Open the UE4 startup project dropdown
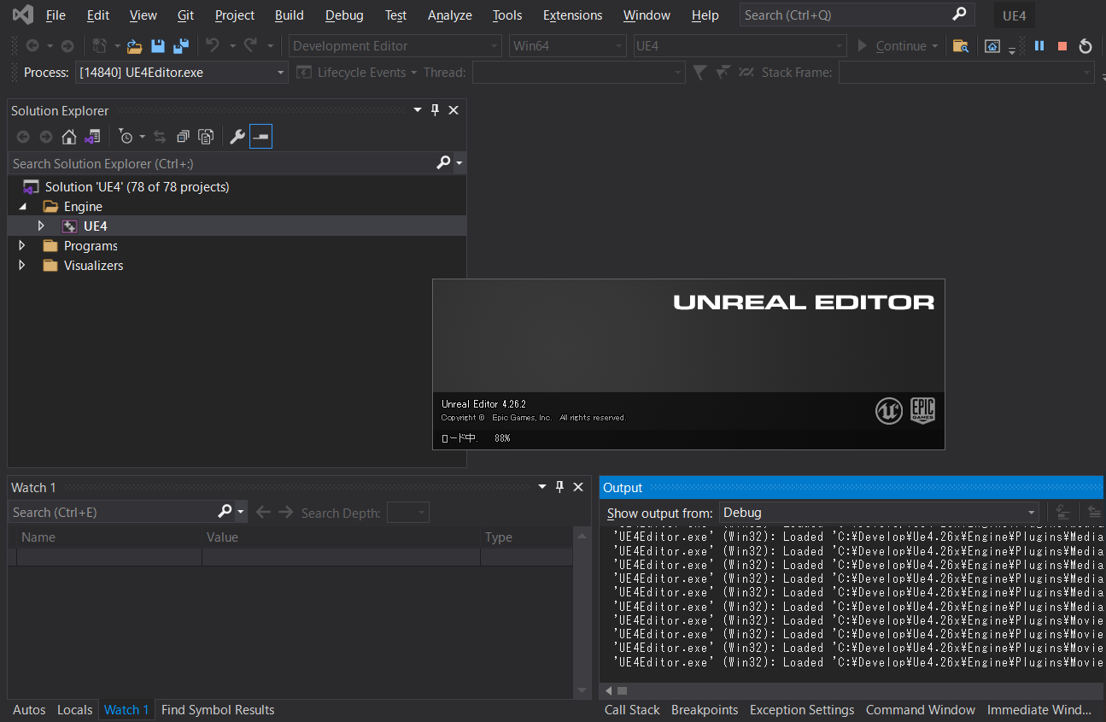Screen dimensions: 1106x722 click(740, 46)
